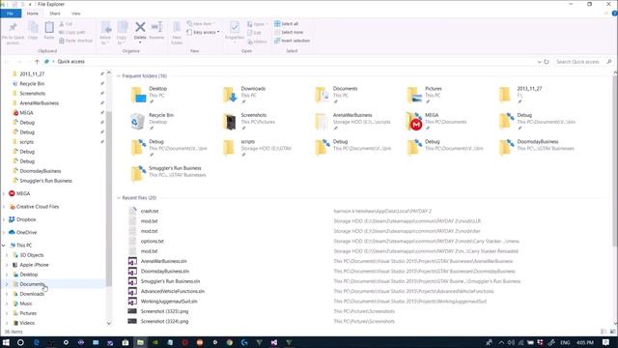618x348 pixels.
Task: Click the New folder ribbon icon
Action: (x=177, y=27)
